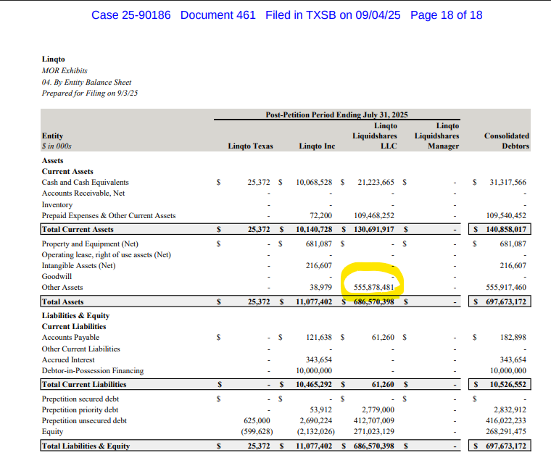Select Linqto Inc total assets 11,077,402
Image resolution: width=551 pixels, height=458 pixels.
[314, 301]
